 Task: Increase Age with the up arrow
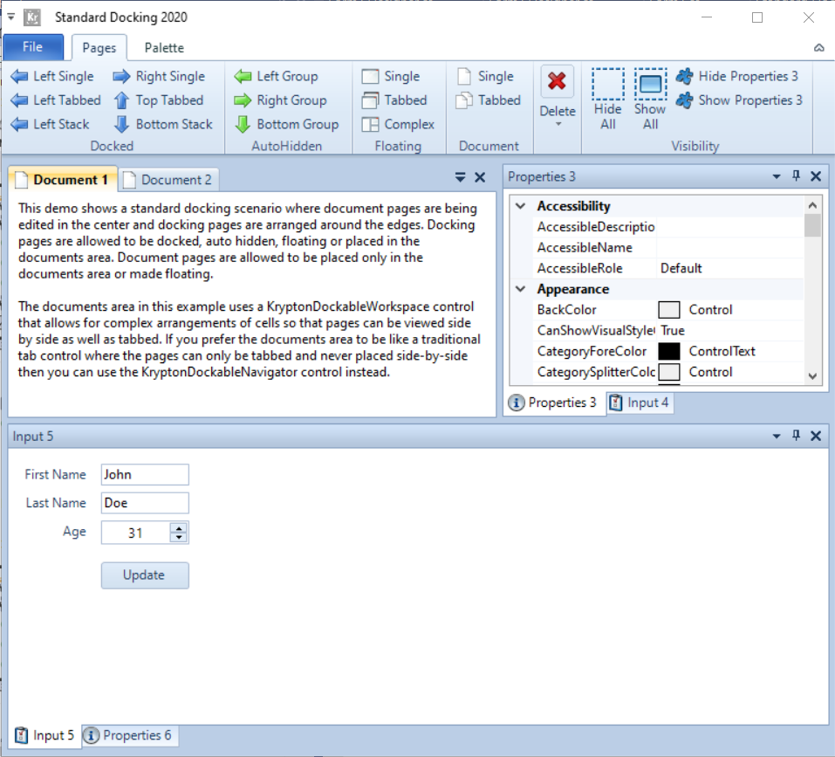179,528
